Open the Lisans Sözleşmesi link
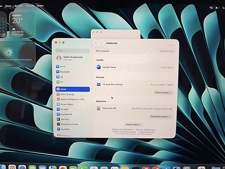 click(x=147, y=131)
